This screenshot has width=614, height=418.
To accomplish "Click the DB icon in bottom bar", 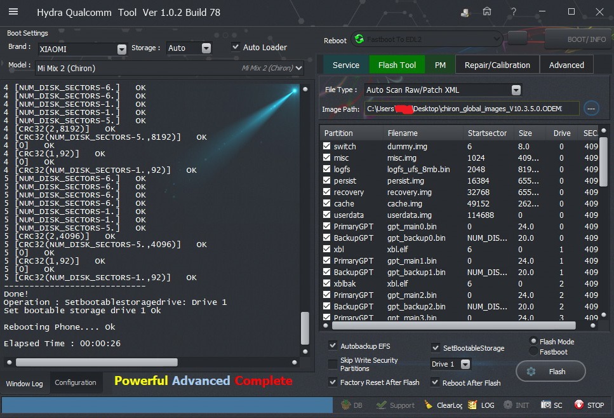I will click(352, 405).
